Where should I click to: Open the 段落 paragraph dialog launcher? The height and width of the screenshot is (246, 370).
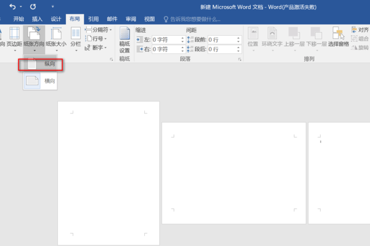239,59
